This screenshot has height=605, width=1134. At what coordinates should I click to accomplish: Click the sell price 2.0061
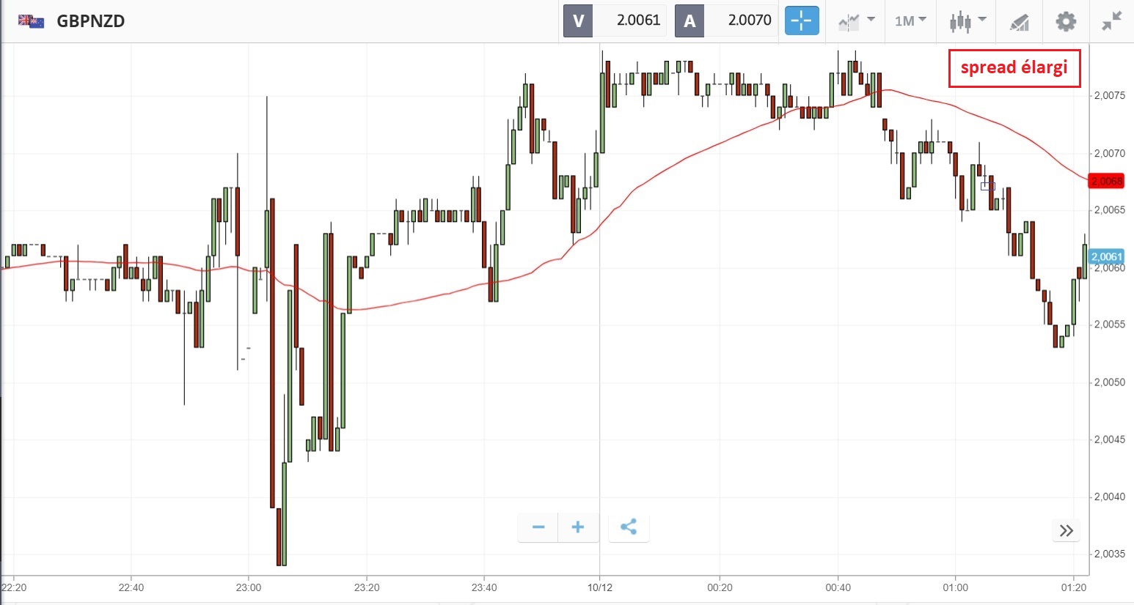point(638,21)
